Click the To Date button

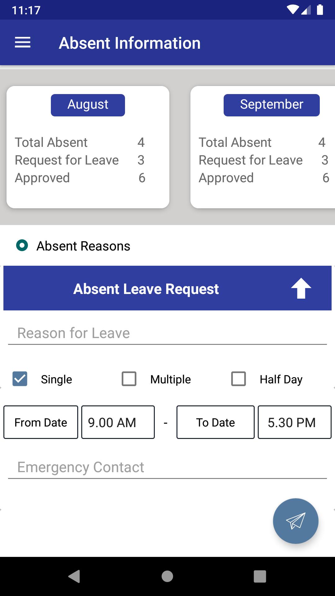click(x=215, y=422)
